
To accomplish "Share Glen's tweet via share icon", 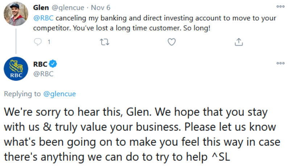I will pos(239,42).
